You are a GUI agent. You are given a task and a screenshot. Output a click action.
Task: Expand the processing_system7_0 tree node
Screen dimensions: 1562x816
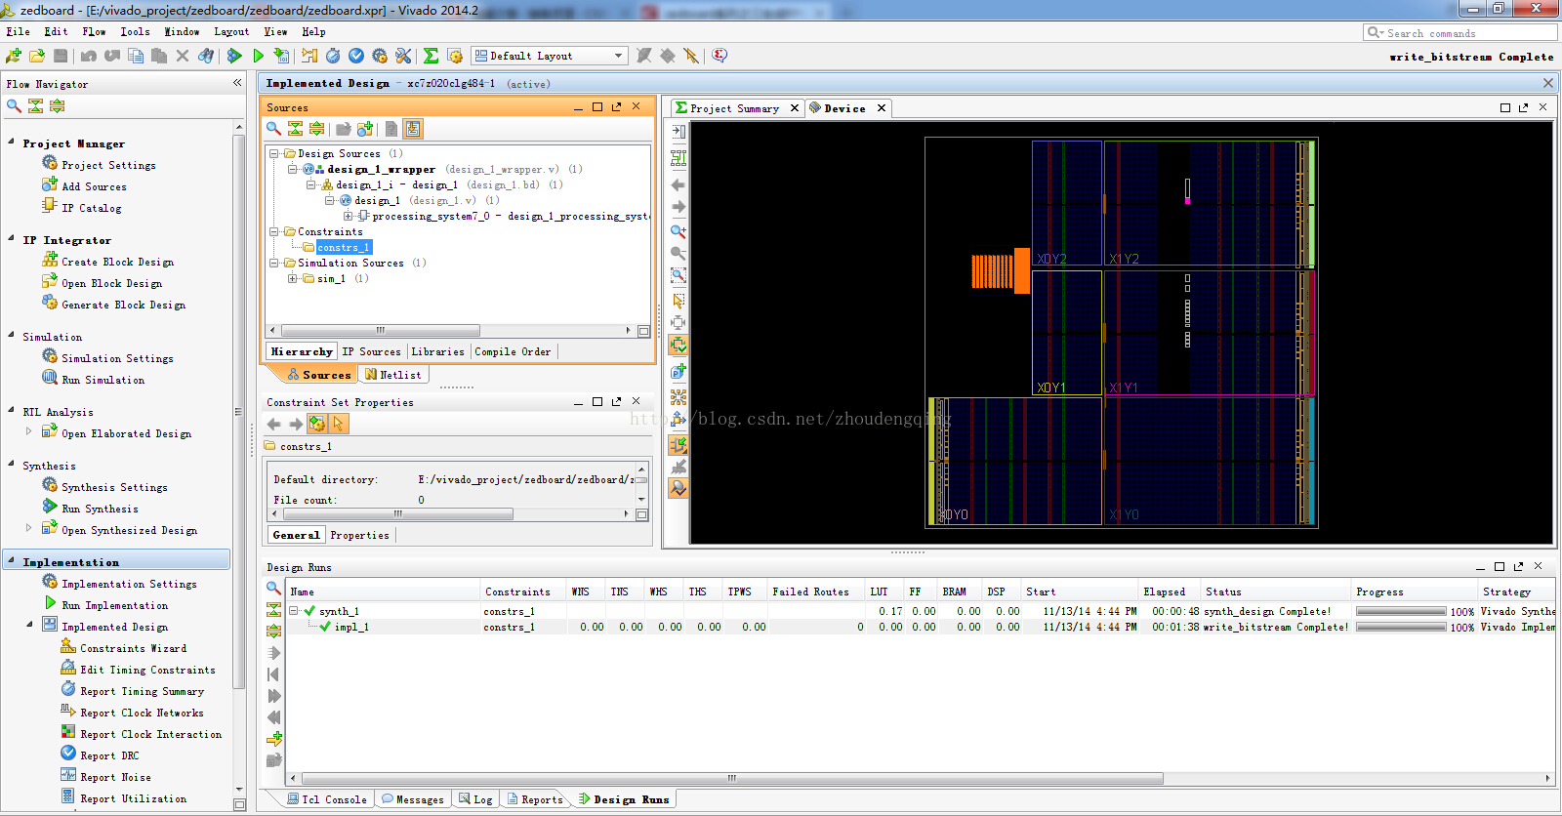(348, 216)
